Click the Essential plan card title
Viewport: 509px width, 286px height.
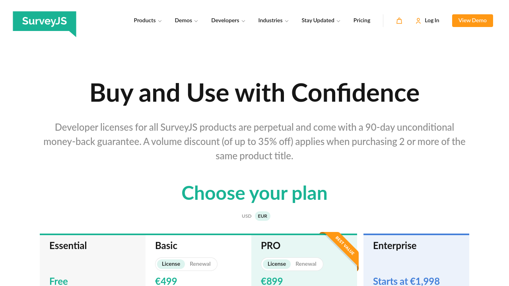68,246
